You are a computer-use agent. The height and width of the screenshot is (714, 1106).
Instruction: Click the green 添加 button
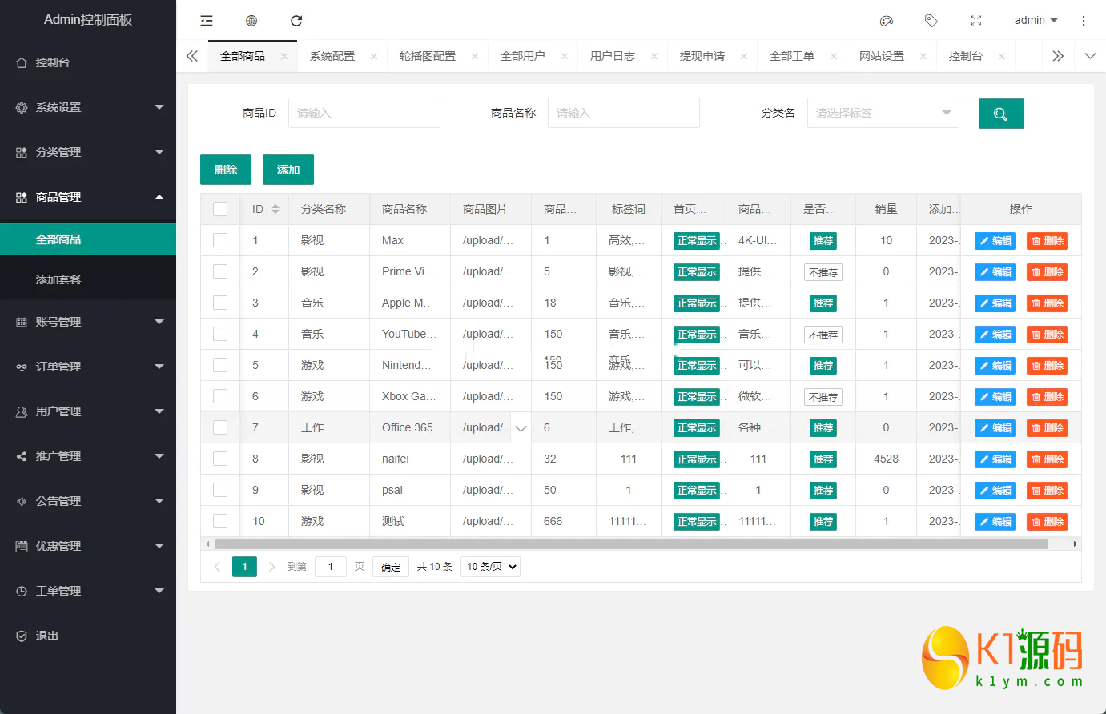point(288,170)
